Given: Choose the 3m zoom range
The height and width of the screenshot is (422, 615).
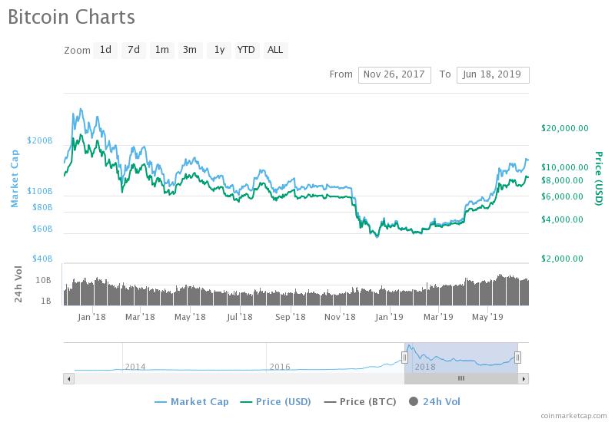Looking at the screenshot, I should pos(189,50).
